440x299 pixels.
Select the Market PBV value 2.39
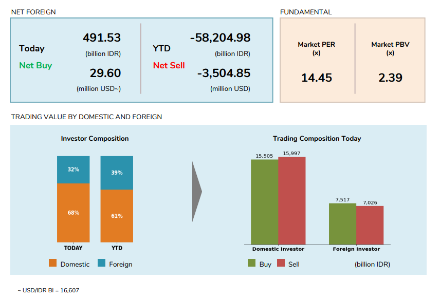pyautogui.click(x=390, y=78)
